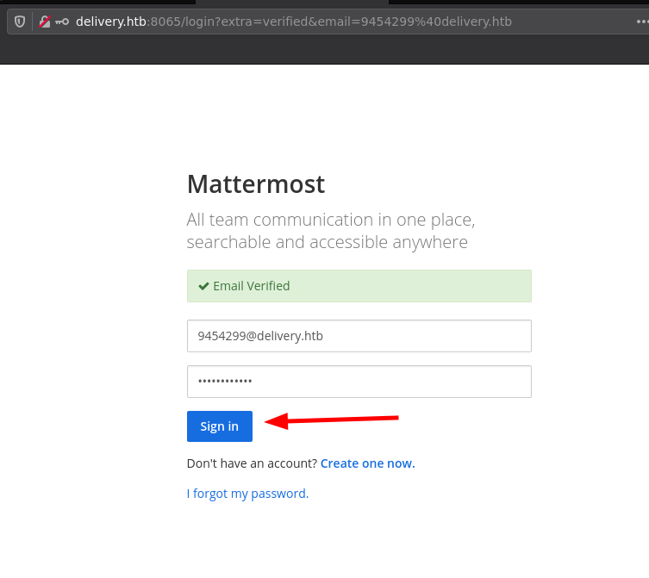Click the green Email Verified checkmark
Image resolution: width=649 pixels, height=578 pixels.
(x=203, y=286)
